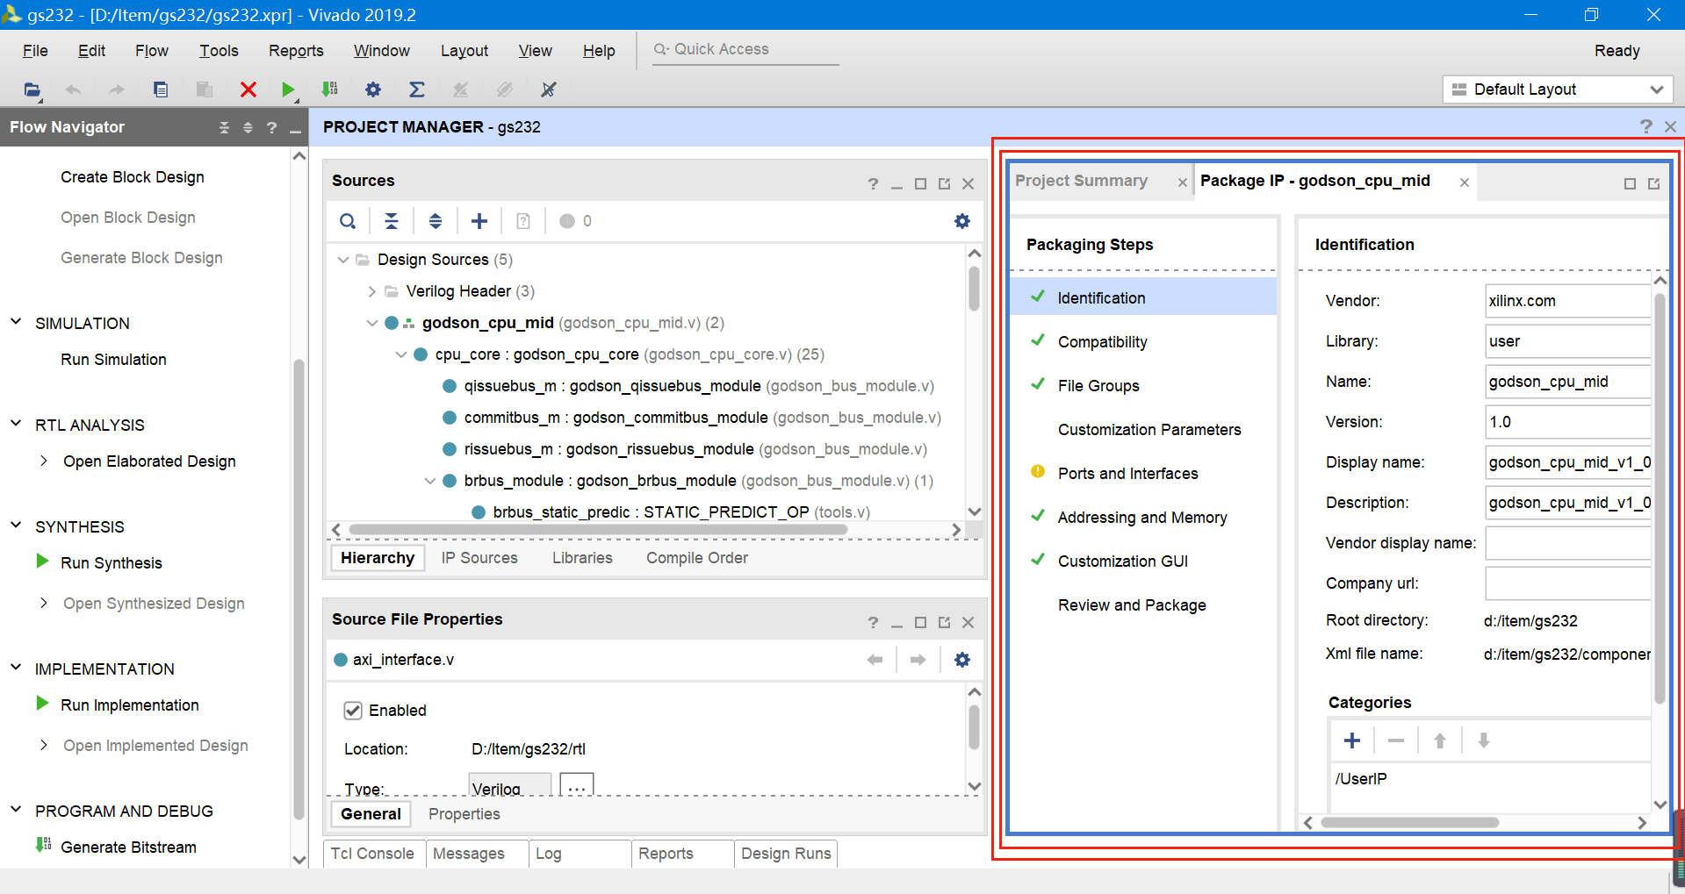Move category up arrow
The image size is (1685, 894).
[x=1440, y=741]
